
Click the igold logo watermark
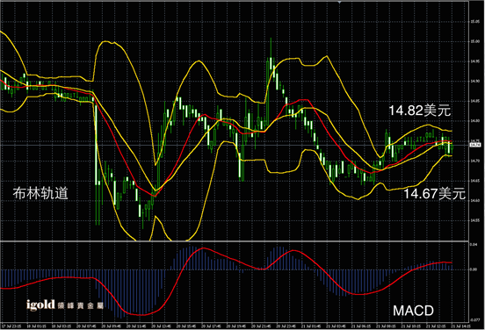40,305
